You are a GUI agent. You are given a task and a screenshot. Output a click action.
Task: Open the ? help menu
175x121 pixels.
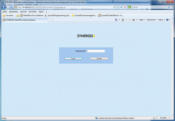(x=46, y=12)
